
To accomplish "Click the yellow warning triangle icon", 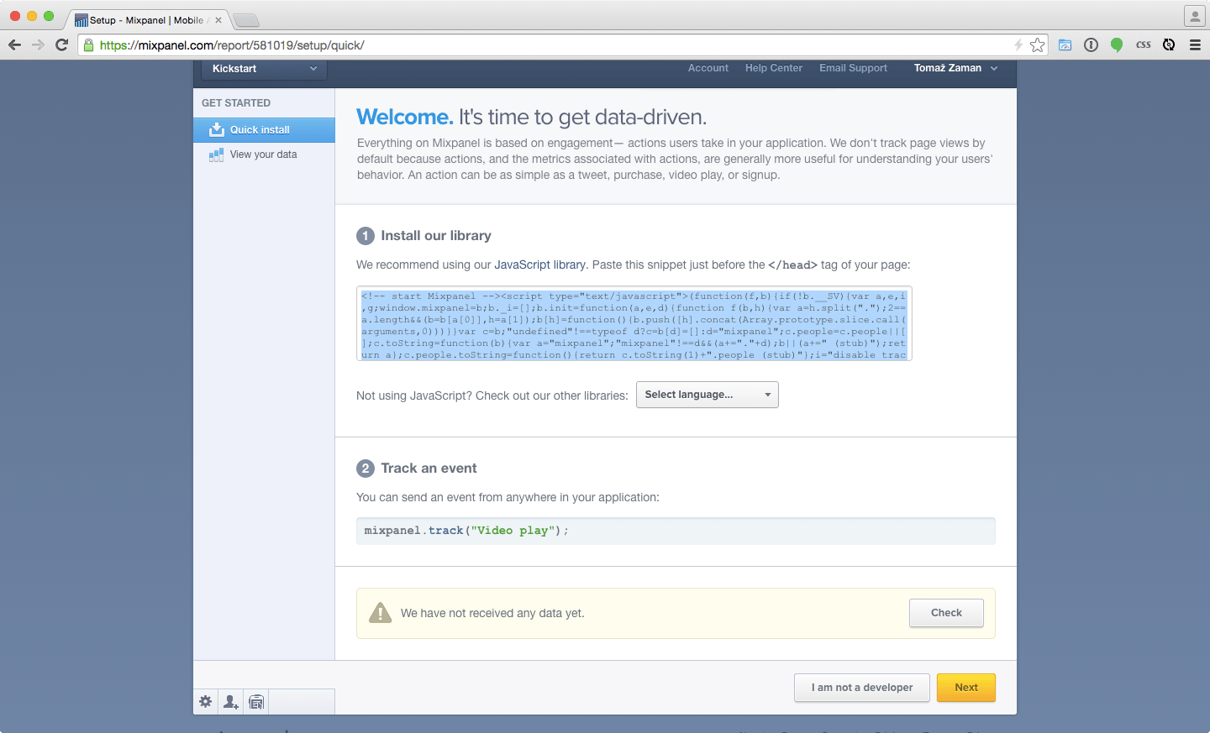I will [381, 613].
